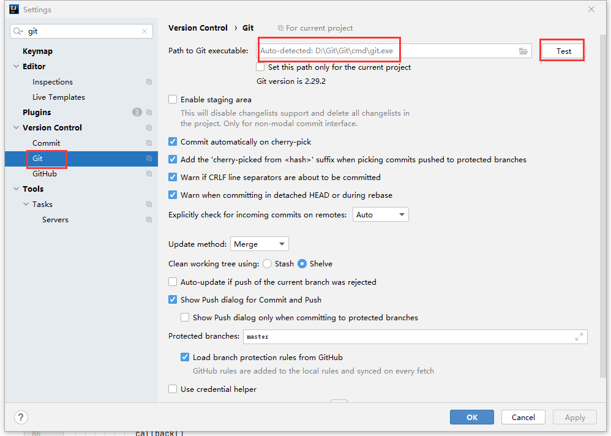
Task: Open the Servers settings page
Action: point(55,219)
